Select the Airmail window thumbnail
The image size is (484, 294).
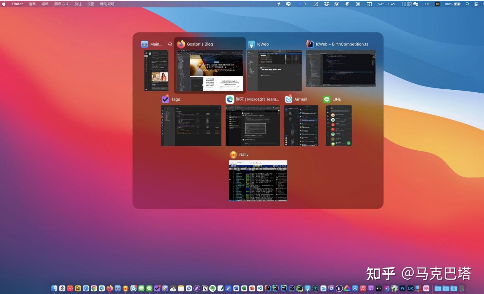point(301,125)
